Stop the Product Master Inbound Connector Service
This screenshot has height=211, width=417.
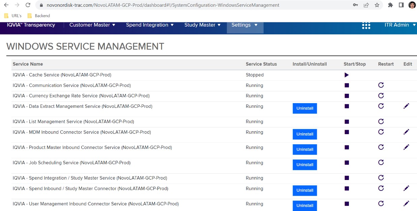pos(347,147)
